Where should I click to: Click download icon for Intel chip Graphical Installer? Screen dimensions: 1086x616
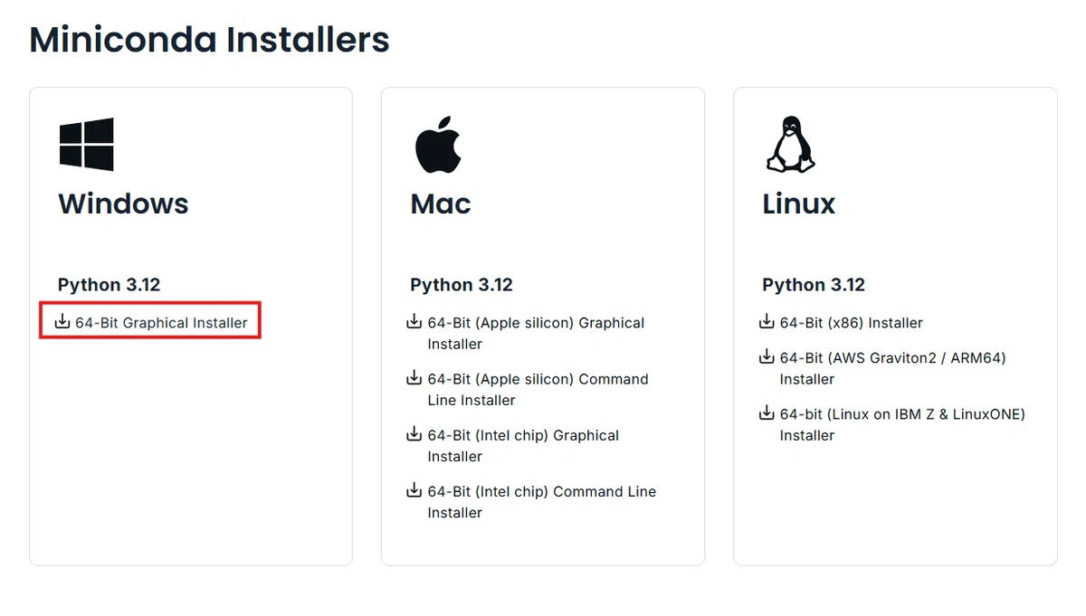point(414,434)
